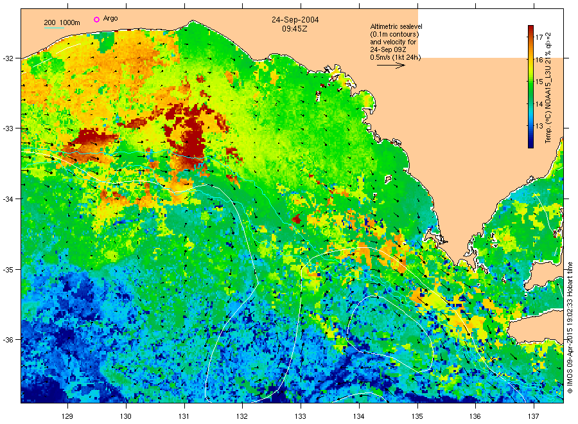
Task: Click longitude axis label 136
Action: pos(475,416)
